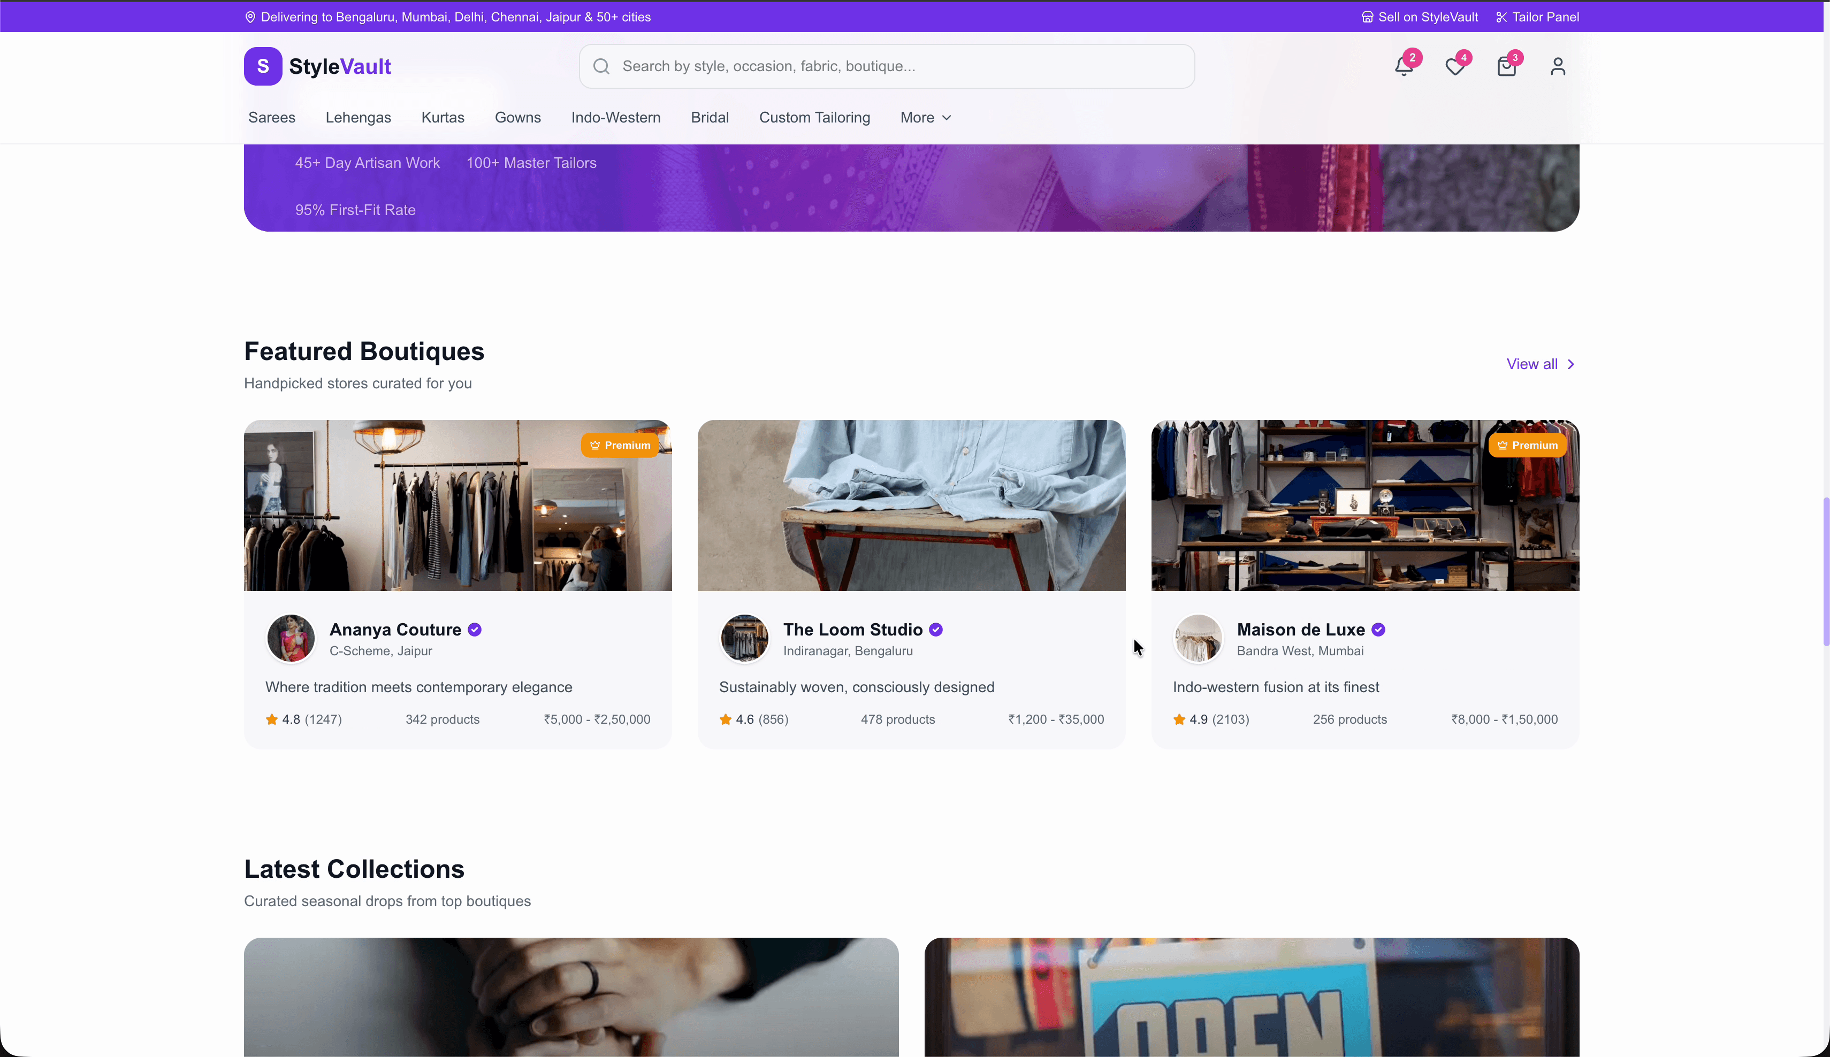
Task: Click the location pin in the top bar
Action: pyautogui.click(x=250, y=17)
